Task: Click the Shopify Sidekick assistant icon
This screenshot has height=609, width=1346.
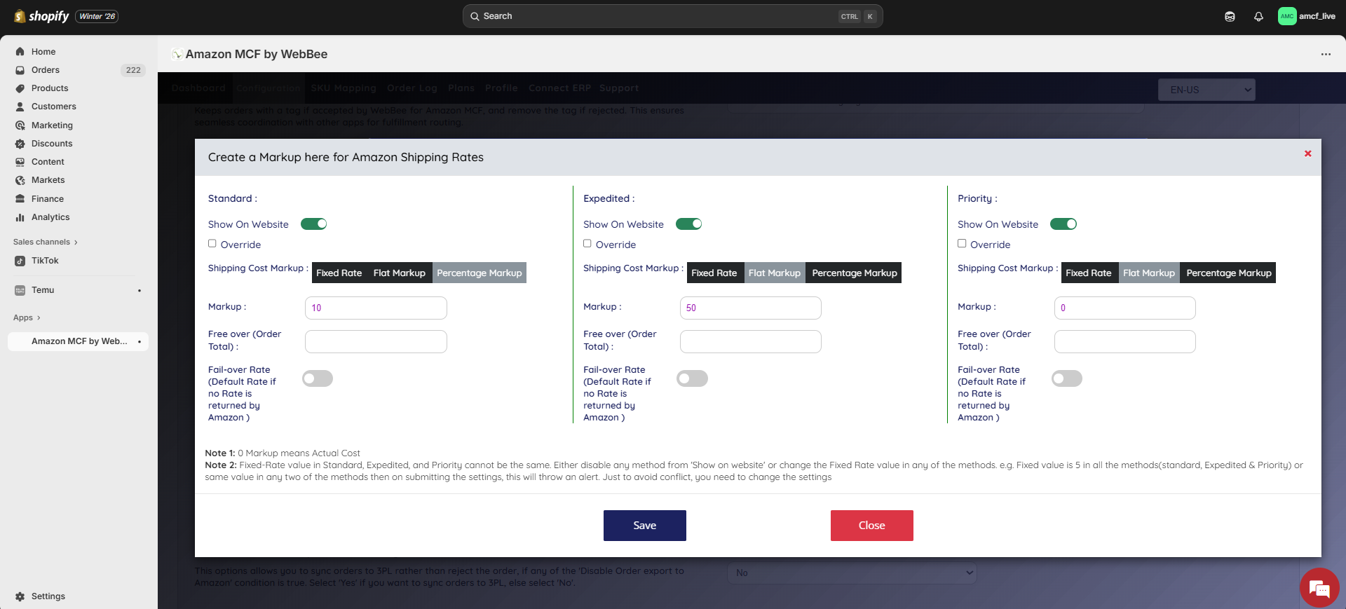Action: click(1230, 16)
